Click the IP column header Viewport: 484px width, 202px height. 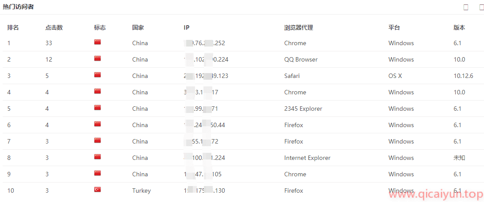(187, 27)
